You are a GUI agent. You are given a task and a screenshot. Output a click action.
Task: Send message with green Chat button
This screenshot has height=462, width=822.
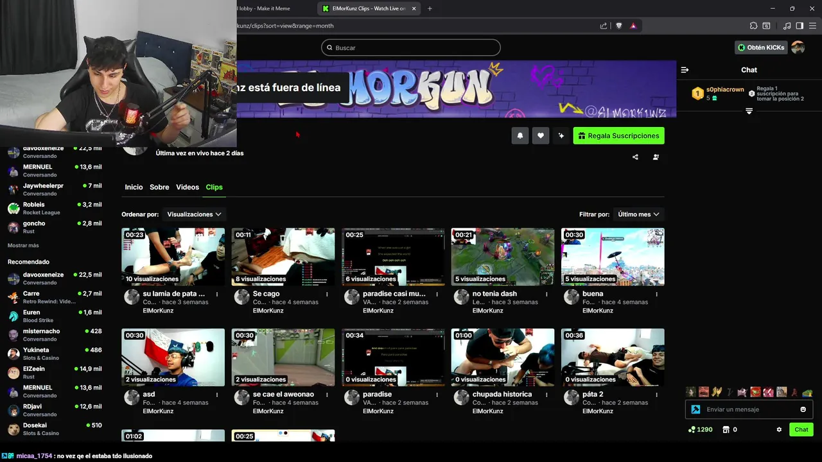(x=801, y=429)
